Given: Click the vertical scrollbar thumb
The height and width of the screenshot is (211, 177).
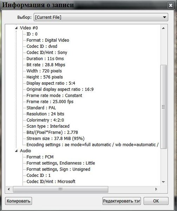Looking at the screenshot, I should tap(163, 107).
